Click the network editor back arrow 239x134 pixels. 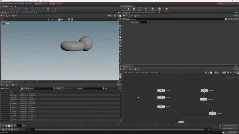pyautogui.click(x=124, y=69)
